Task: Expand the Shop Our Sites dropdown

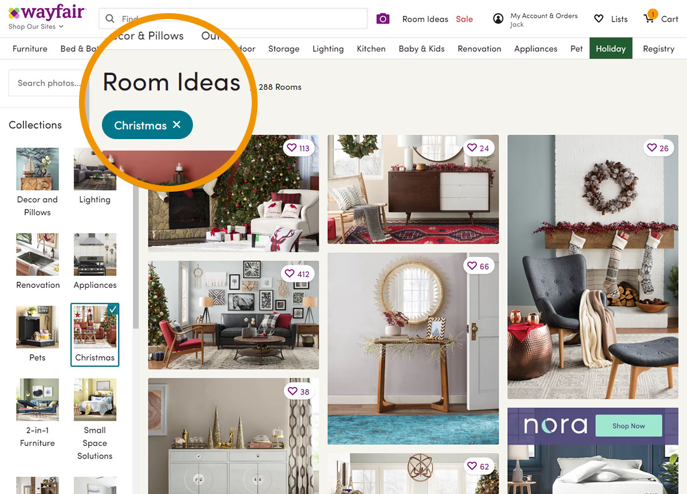Action: (x=36, y=27)
